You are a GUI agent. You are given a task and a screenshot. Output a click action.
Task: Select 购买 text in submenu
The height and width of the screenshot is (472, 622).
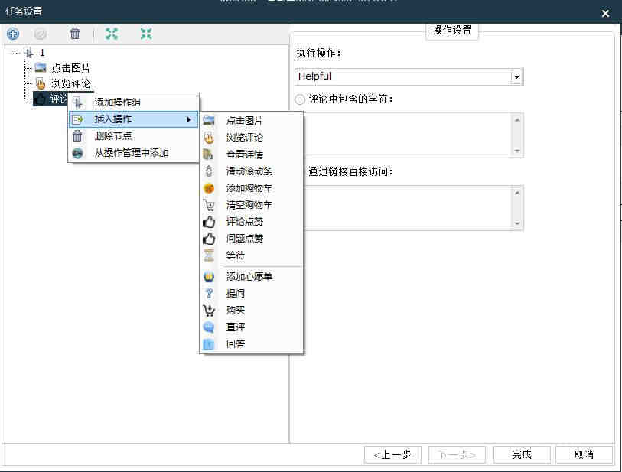[236, 310]
